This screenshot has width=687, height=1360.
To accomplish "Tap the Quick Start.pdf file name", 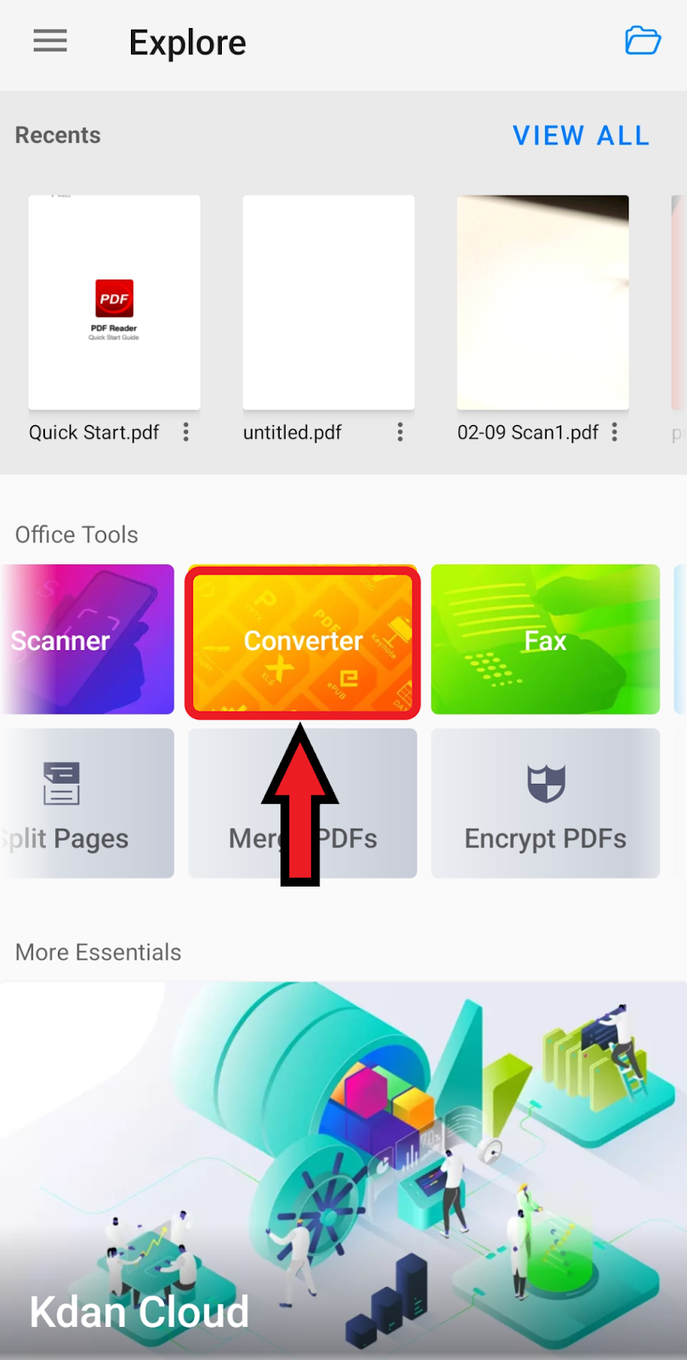I will [94, 433].
